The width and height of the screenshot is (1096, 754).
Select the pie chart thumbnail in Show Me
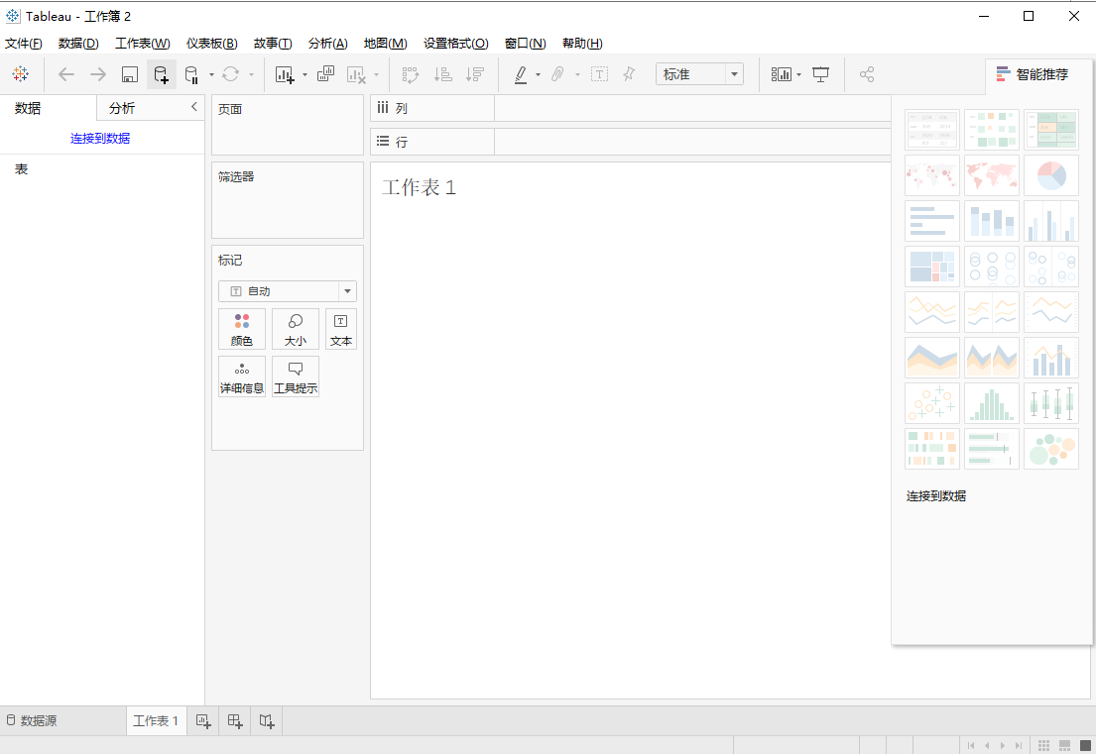(x=1051, y=175)
